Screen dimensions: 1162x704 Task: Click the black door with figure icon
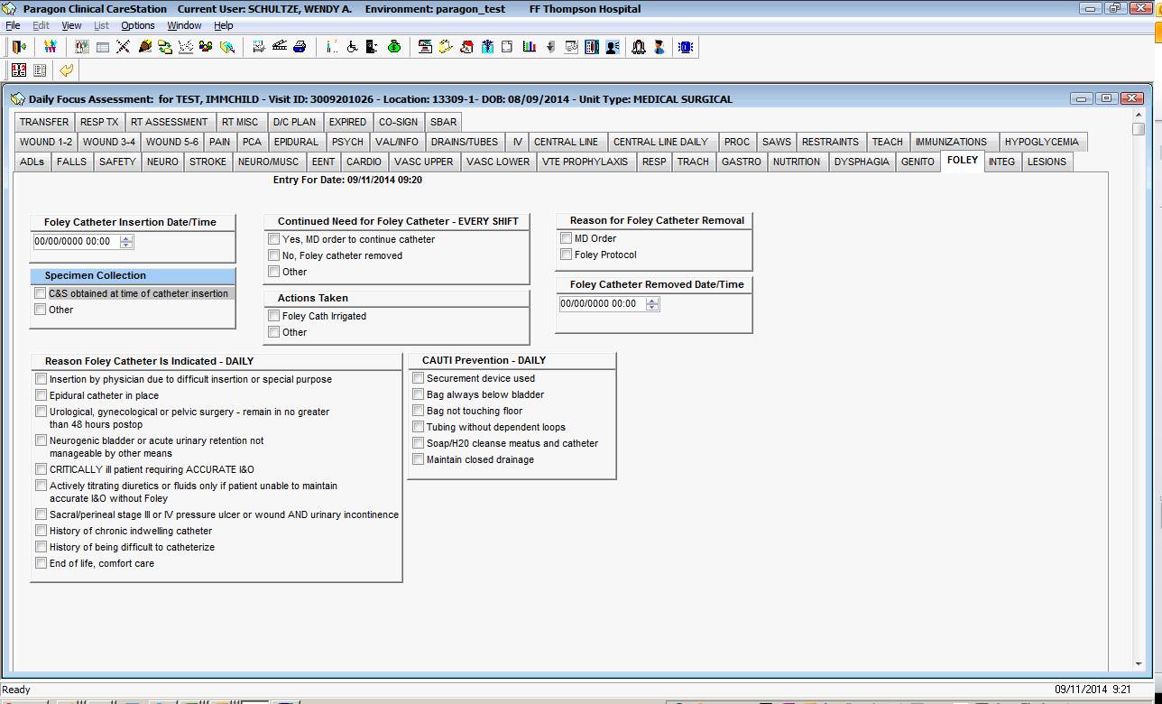click(373, 47)
